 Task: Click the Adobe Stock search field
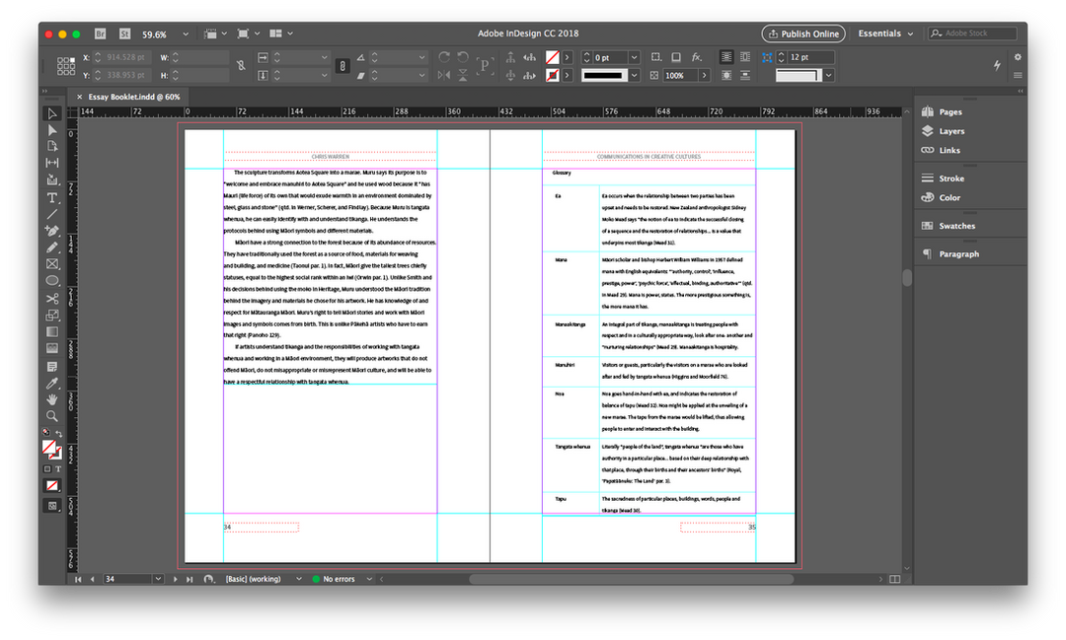pyautogui.click(x=977, y=34)
